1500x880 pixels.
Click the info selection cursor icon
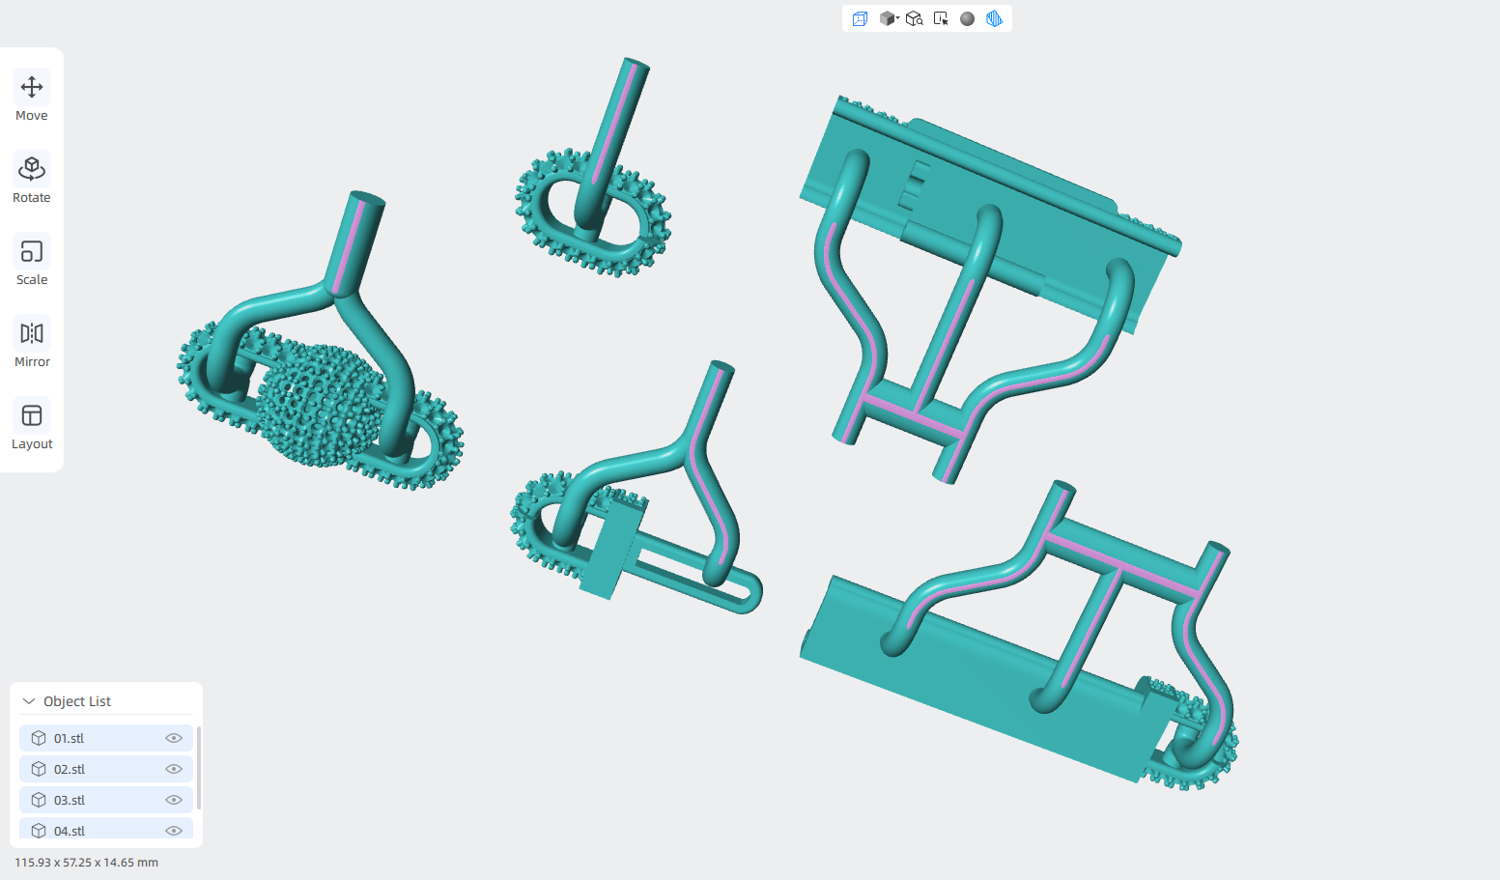click(941, 18)
